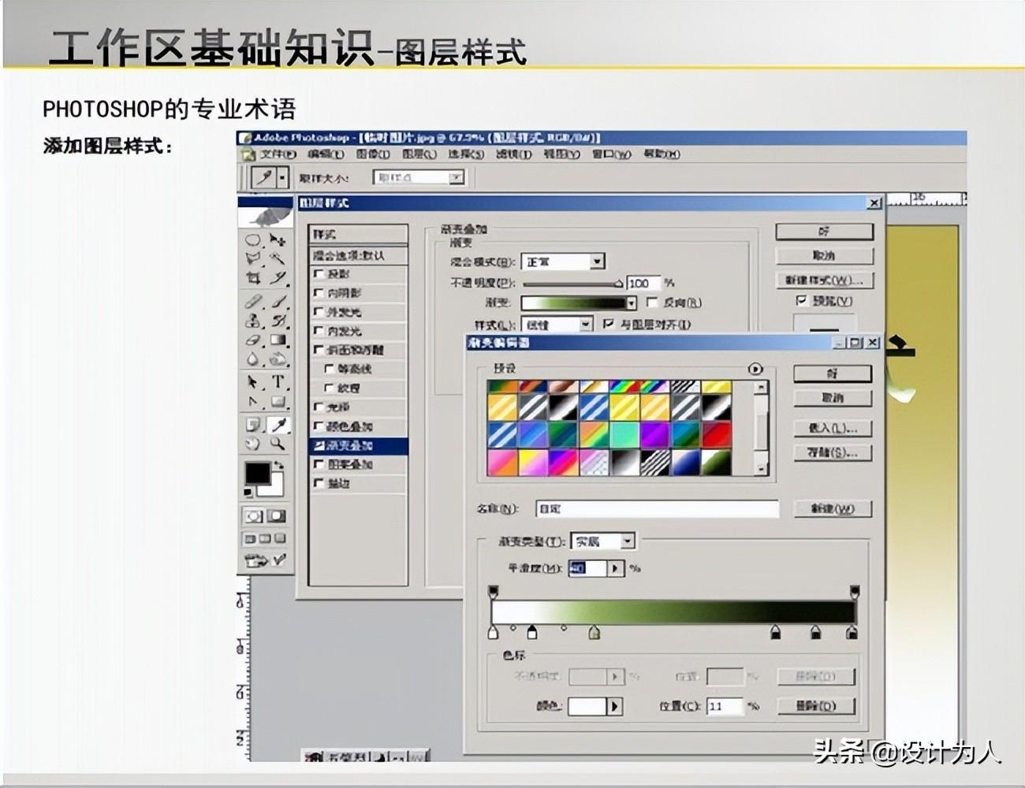
Task: Enable the 内发光 (Inner Glow) checkbox
Action: click(319, 331)
